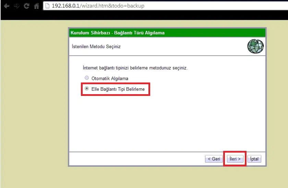Click the İstenilen Metodu Seçiniz heading
Viewport: 288px width, 188px height.
(96, 47)
